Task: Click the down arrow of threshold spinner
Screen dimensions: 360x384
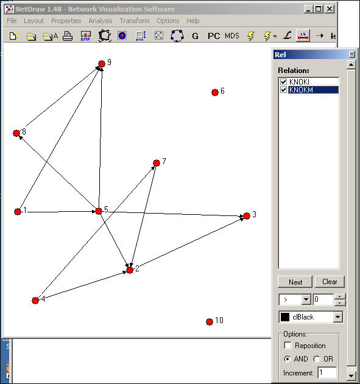Action: click(339, 302)
